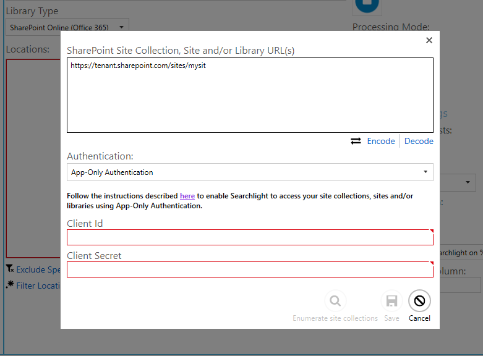Screen dimensions: 483x356
Task: Click the filter icon next to Exclude
Action: [10, 268]
